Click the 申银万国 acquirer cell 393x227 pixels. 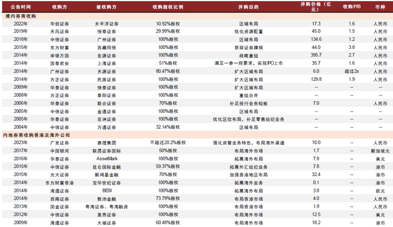(60, 56)
